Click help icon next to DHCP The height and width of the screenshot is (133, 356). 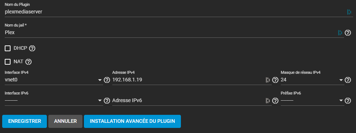(32, 48)
